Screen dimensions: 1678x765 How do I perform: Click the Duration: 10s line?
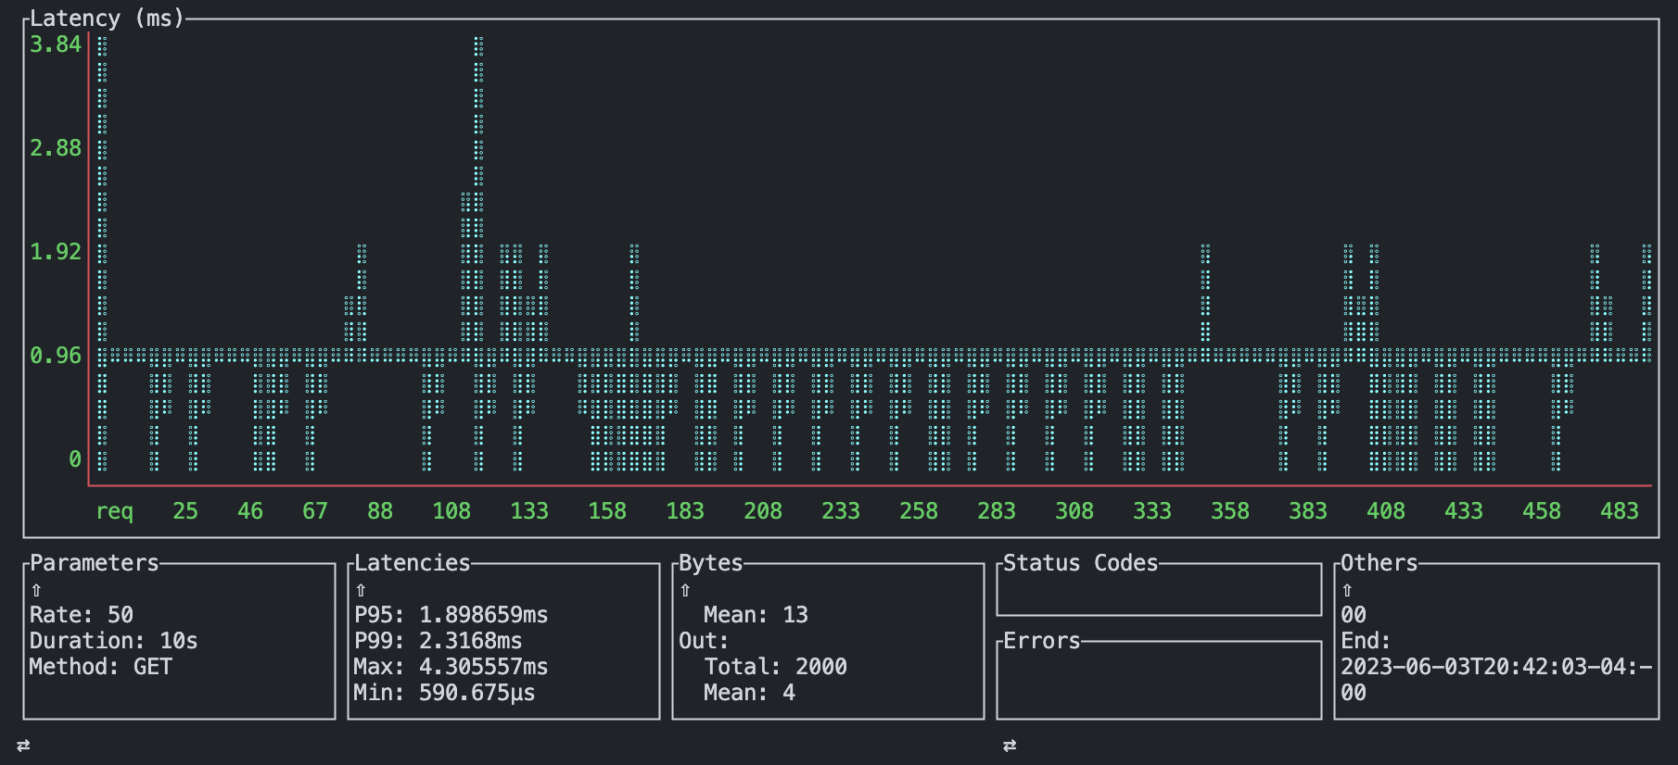(x=114, y=641)
